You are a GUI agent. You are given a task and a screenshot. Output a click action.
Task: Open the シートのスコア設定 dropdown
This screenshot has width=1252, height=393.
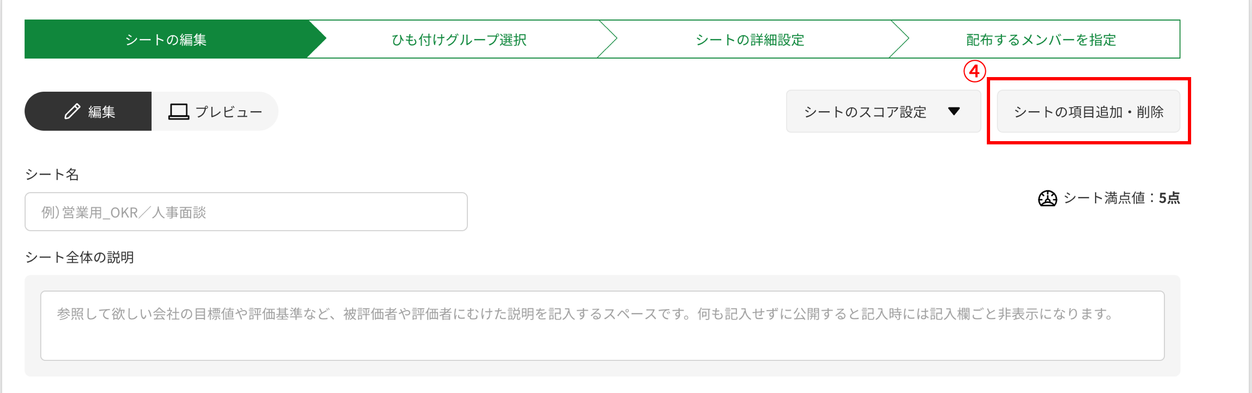[883, 111]
